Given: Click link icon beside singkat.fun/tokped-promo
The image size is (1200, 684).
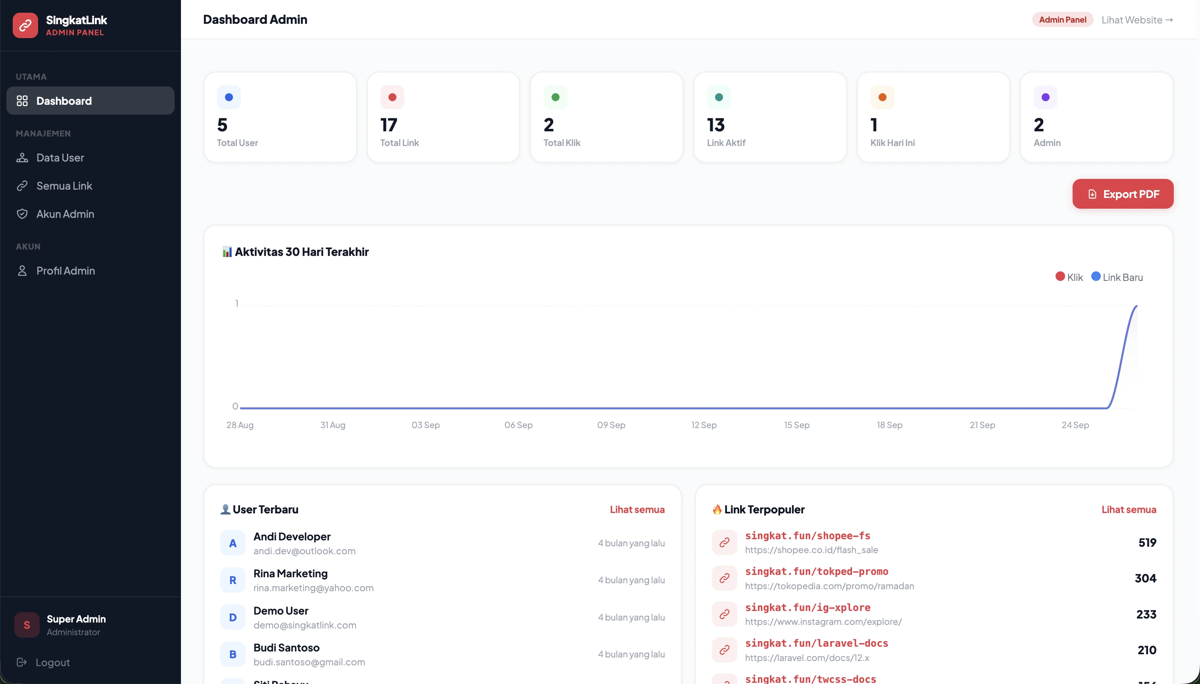Looking at the screenshot, I should point(724,578).
